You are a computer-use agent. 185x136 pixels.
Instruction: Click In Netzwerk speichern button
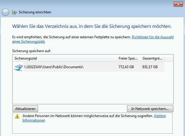tap(150, 109)
